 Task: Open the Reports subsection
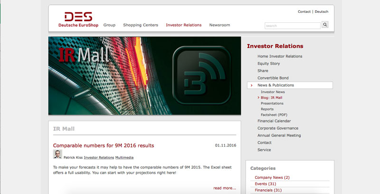coord(267,109)
